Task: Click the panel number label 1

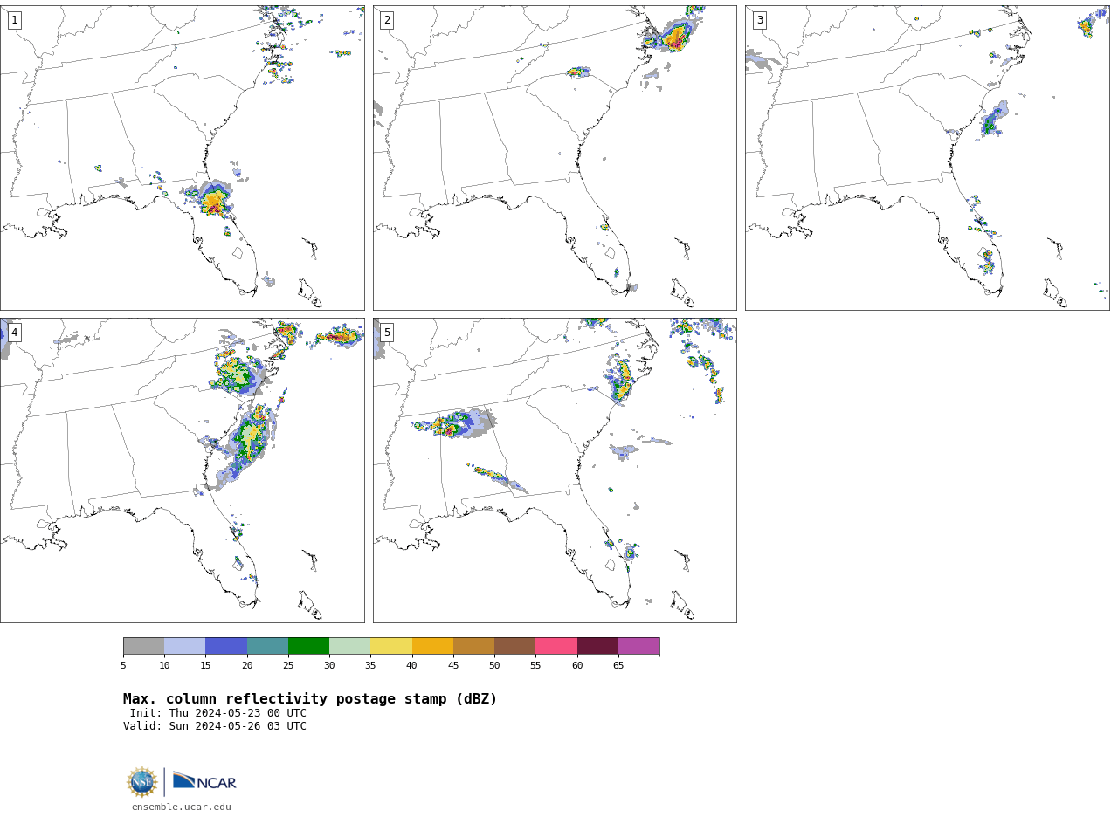Action: pos(15,20)
